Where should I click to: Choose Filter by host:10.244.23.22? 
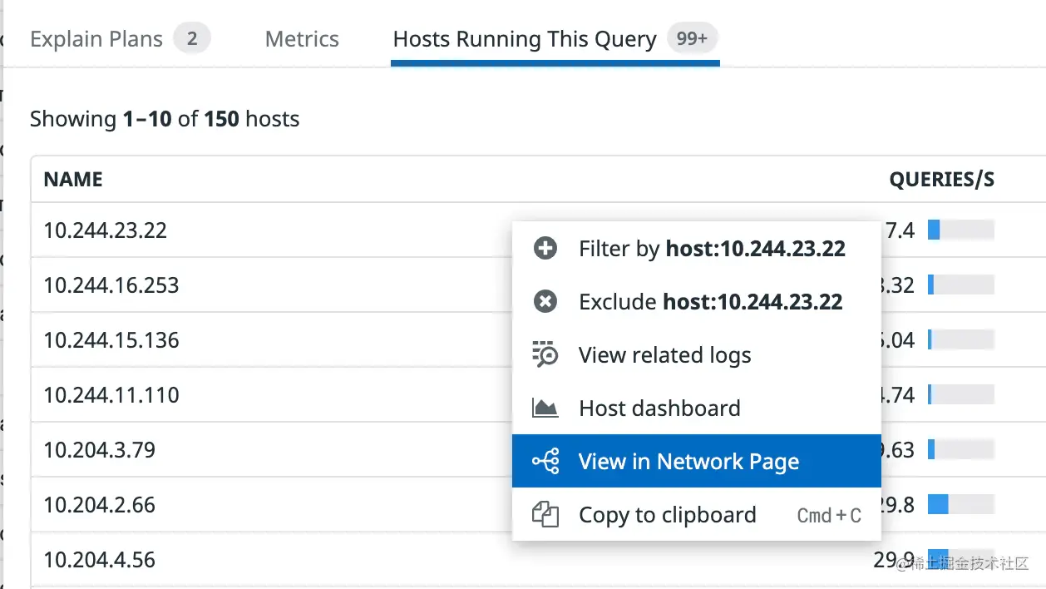697,249
